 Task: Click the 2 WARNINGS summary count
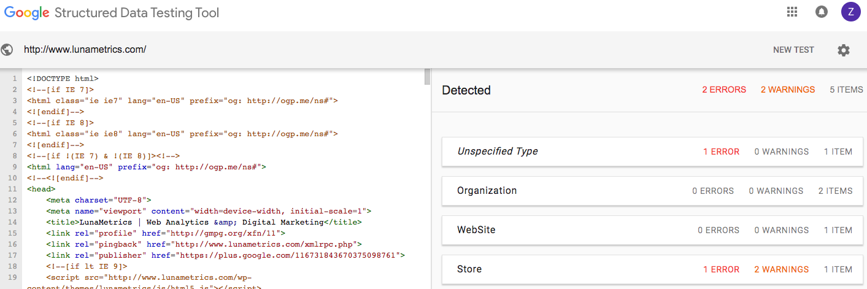point(788,90)
